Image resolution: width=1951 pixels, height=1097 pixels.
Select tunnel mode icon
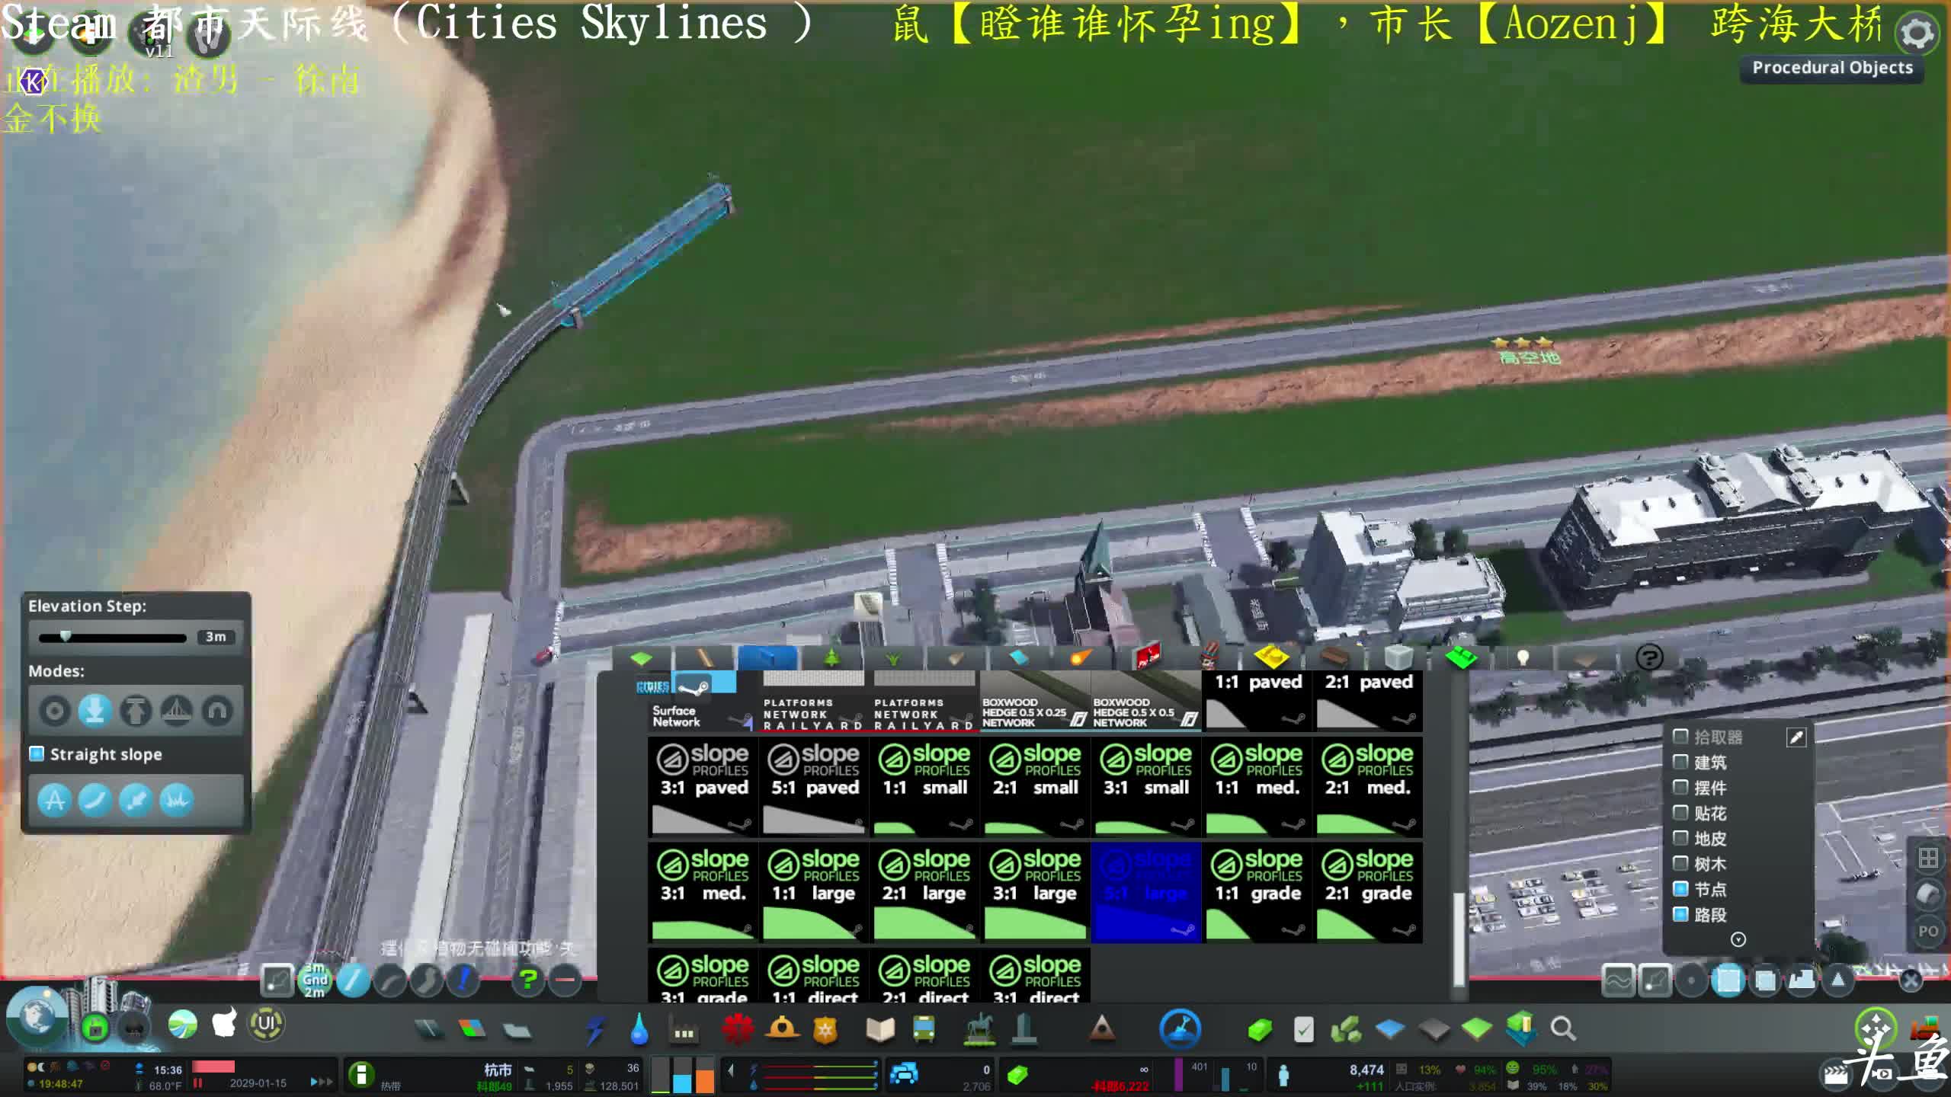217,711
